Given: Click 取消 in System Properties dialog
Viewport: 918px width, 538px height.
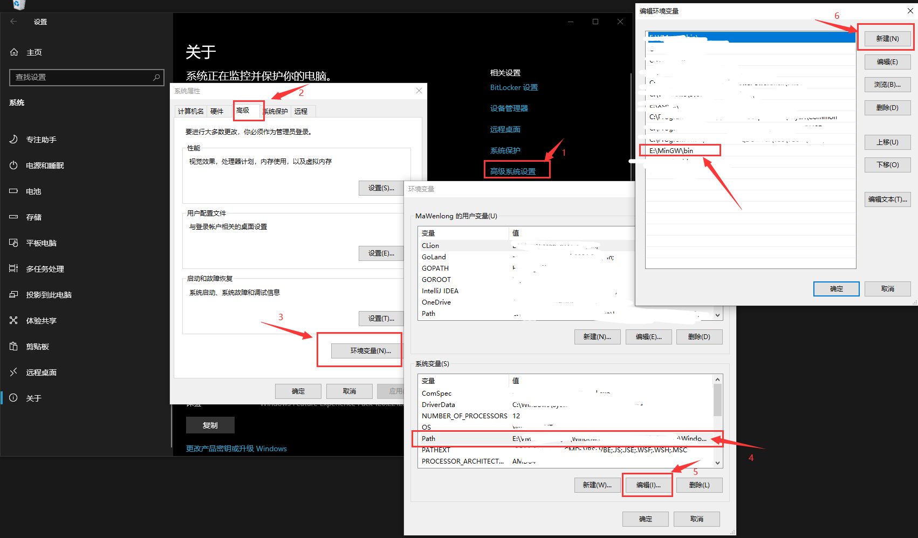Looking at the screenshot, I should point(350,391).
